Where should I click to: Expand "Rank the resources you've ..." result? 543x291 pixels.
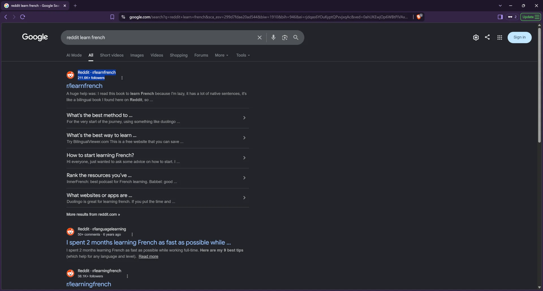click(158, 178)
